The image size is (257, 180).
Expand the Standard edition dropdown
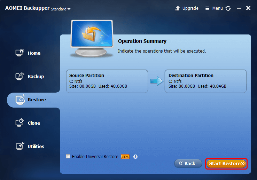click(61, 9)
